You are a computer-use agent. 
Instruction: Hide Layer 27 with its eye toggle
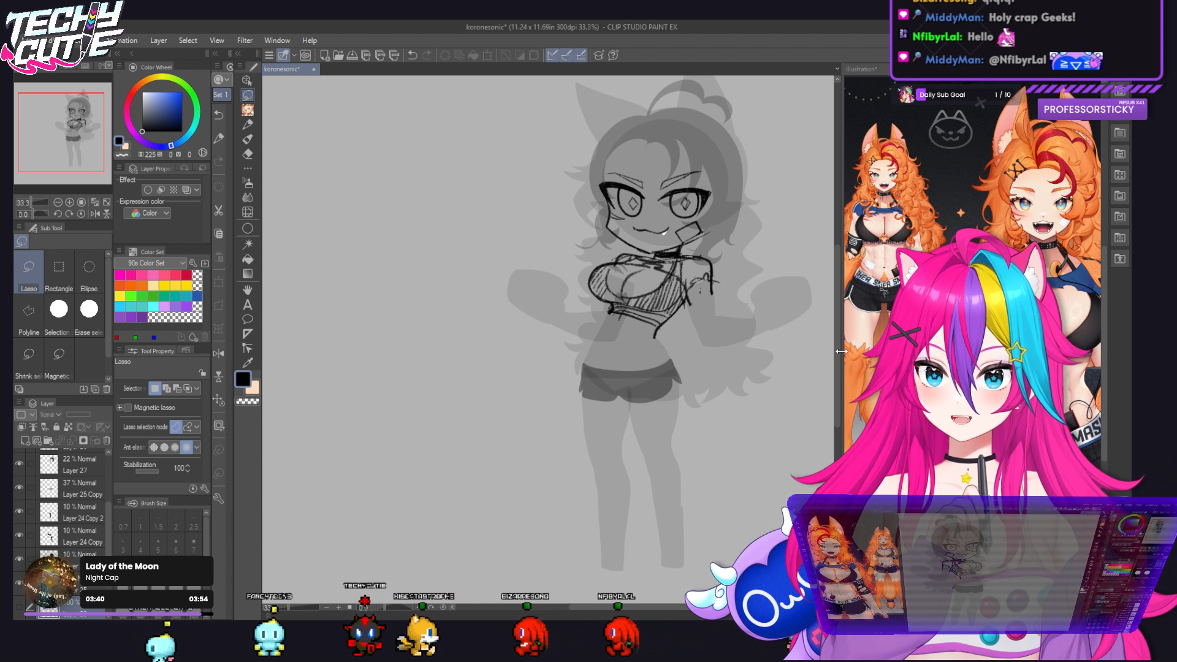(19, 463)
